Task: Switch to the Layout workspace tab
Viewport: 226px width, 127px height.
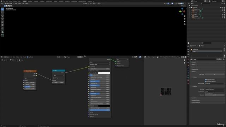Action: (x=25, y=1)
